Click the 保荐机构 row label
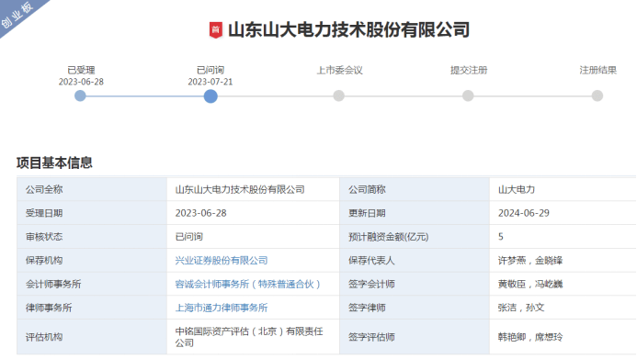This screenshot has height=359, width=637. point(44,261)
